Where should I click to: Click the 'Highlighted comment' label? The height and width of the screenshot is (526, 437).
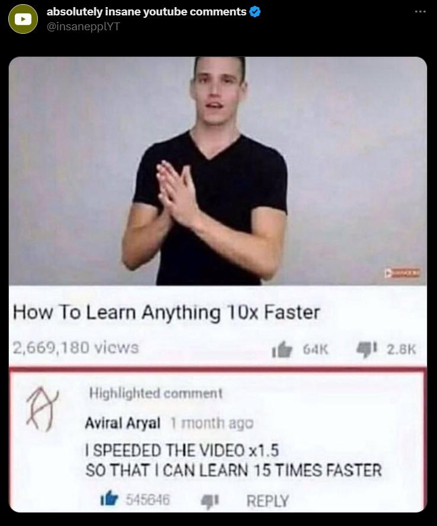(x=156, y=393)
